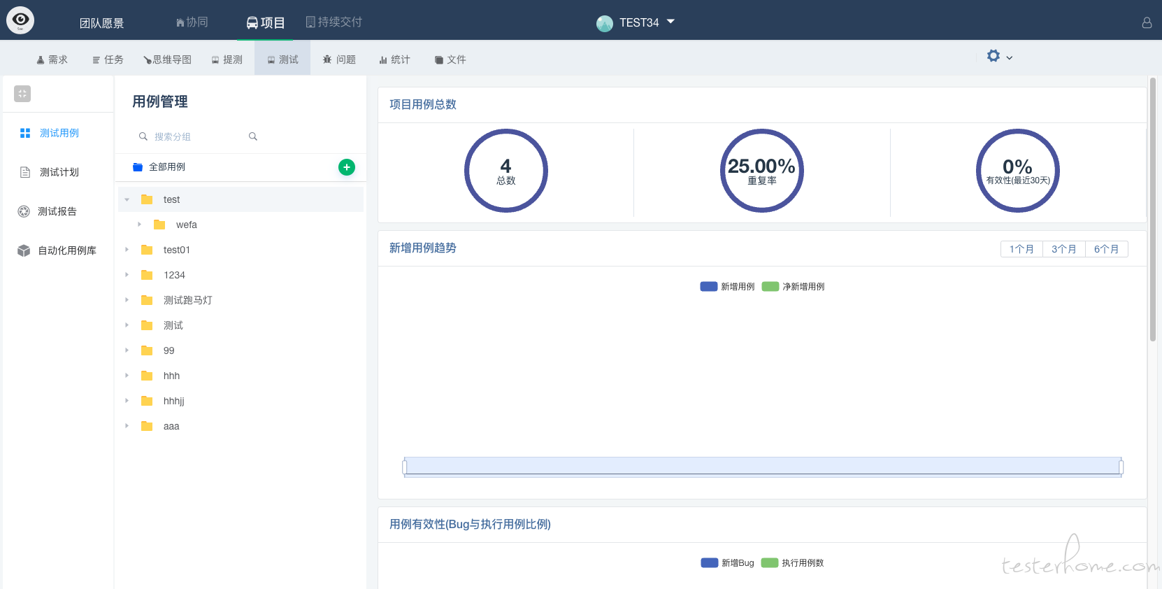Viewport: 1162px width, 589px height.
Task: Expand the 99 folder node
Action: click(127, 350)
